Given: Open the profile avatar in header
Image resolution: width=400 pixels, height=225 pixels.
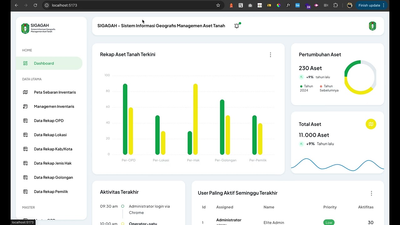Looking at the screenshot, I should (x=372, y=26).
